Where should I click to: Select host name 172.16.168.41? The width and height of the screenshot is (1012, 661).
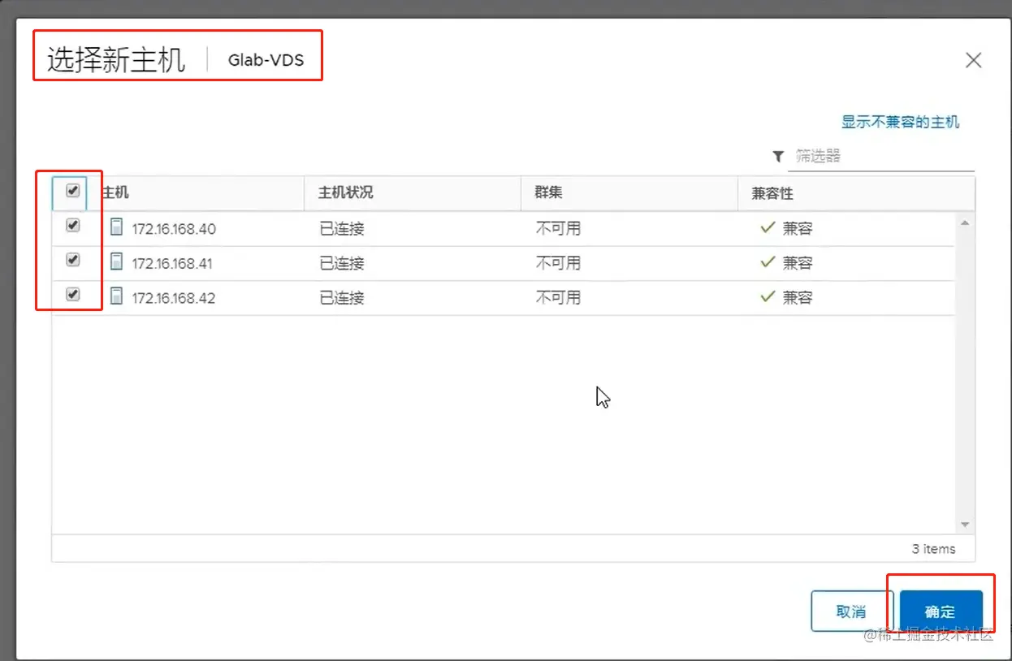(174, 264)
